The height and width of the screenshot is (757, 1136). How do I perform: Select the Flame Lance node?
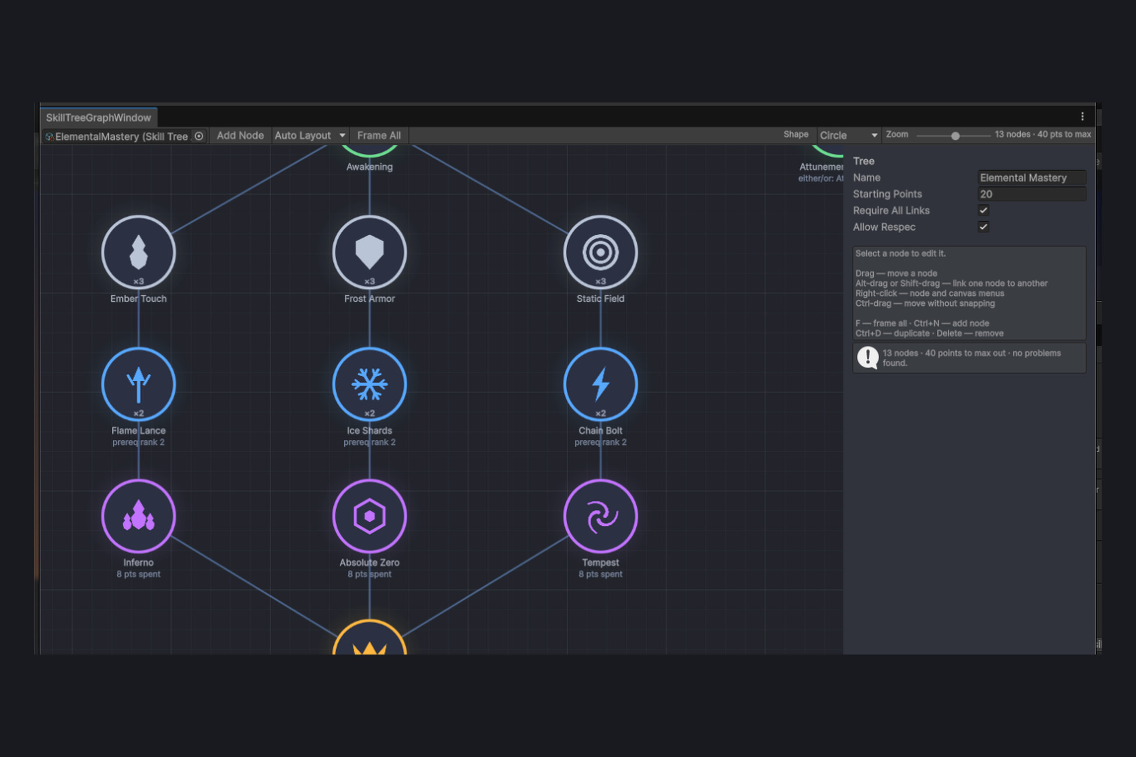tap(139, 384)
